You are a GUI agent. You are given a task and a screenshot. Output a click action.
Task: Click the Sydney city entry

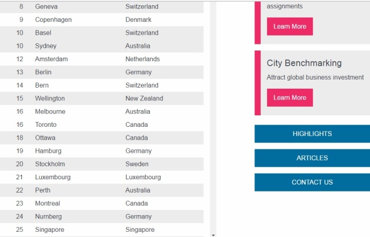tap(46, 46)
